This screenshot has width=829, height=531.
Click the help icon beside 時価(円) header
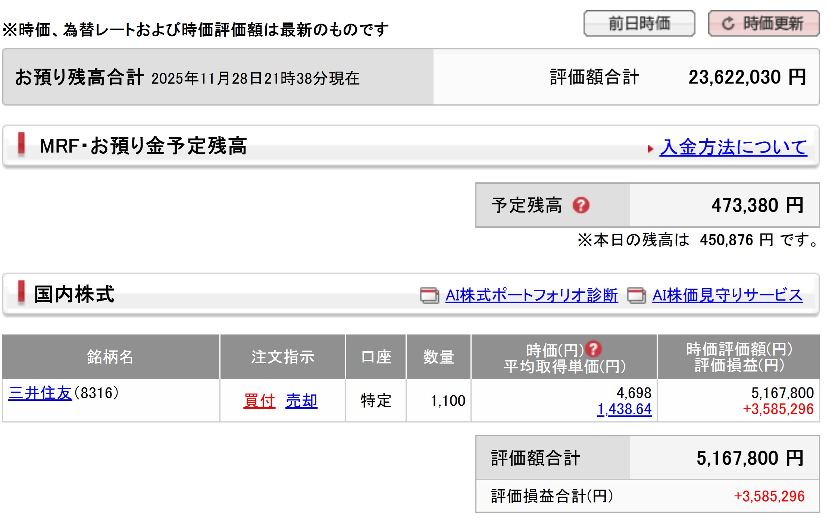pyautogui.click(x=593, y=349)
